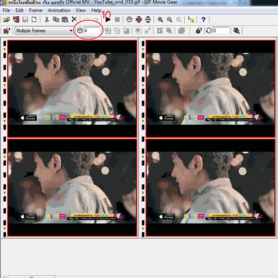Click the frame delay field showing 4

click(92, 31)
